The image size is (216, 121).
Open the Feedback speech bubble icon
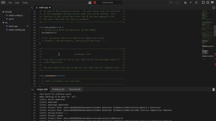(212, 2)
